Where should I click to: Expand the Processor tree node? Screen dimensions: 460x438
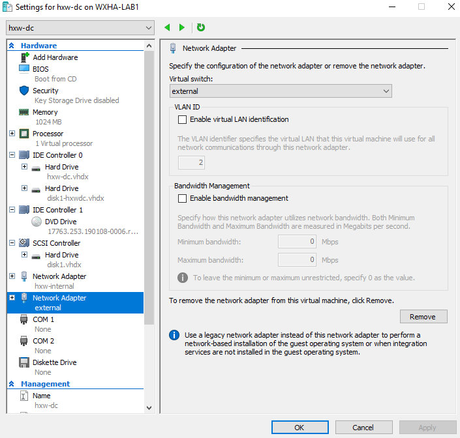(12, 134)
